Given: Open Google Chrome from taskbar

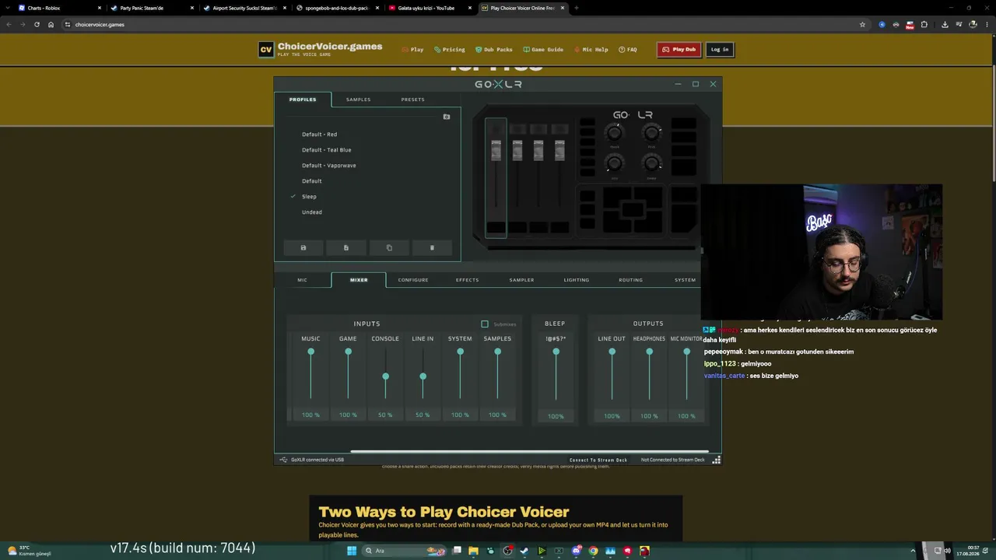Looking at the screenshot, I should coord(593,551).
